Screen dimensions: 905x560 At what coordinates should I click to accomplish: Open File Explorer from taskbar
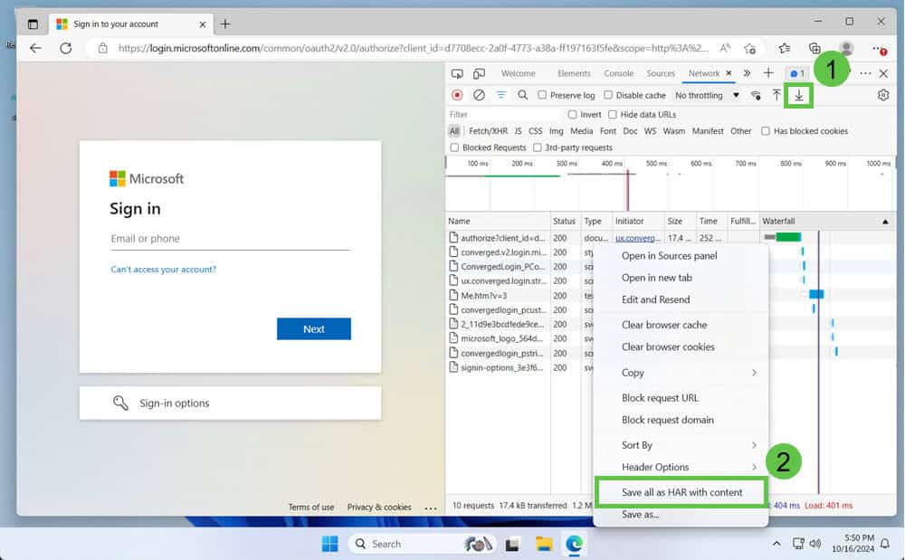[x=544, y=544]
